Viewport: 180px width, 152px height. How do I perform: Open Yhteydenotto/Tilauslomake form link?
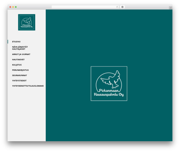tap(28, 86)
